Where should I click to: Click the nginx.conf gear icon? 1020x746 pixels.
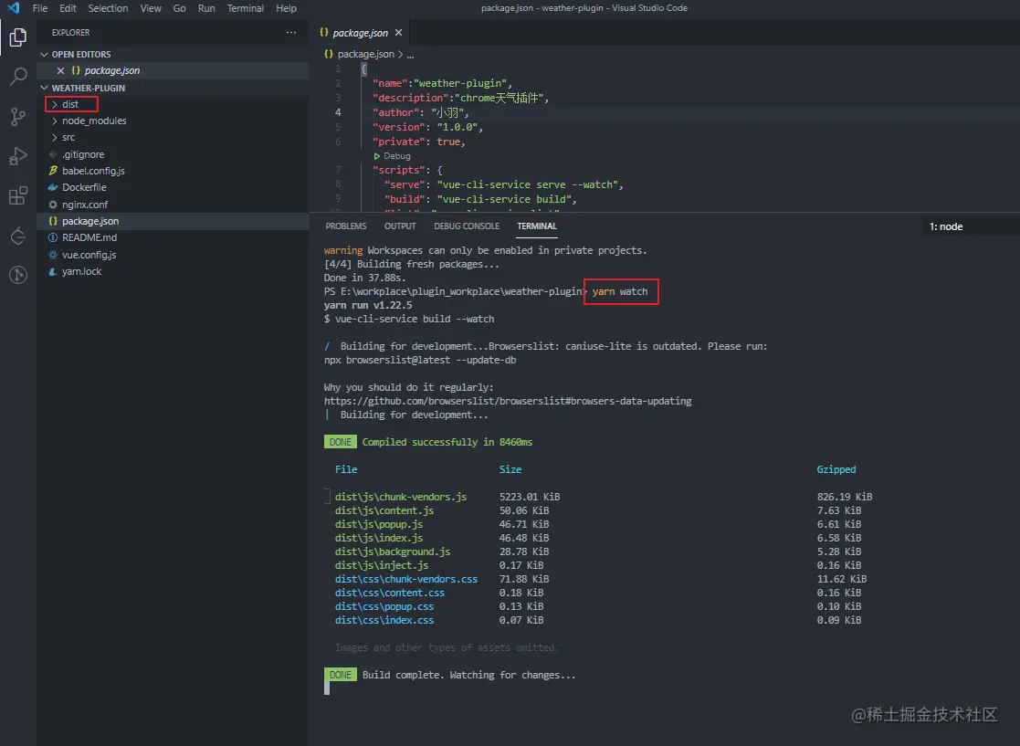coord(53,205)
